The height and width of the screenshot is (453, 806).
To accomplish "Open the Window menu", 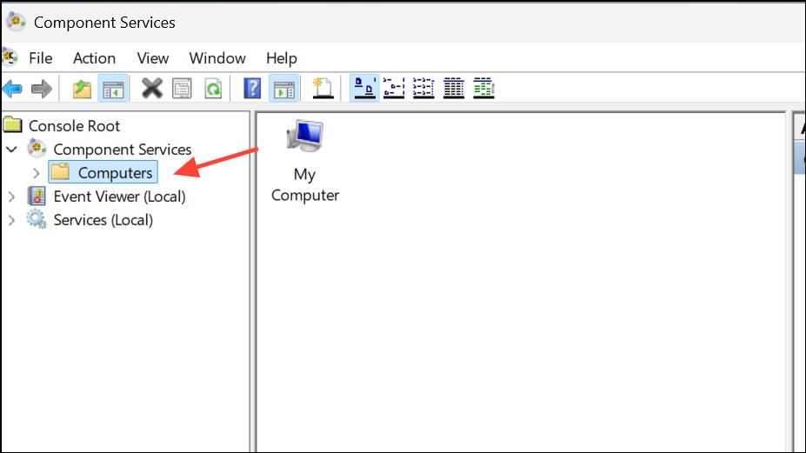I will click(x=217, y=58).
